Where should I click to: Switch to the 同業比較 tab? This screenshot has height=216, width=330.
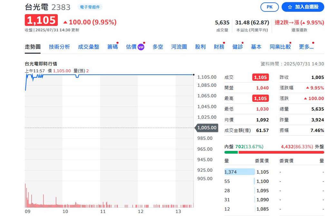280,47
